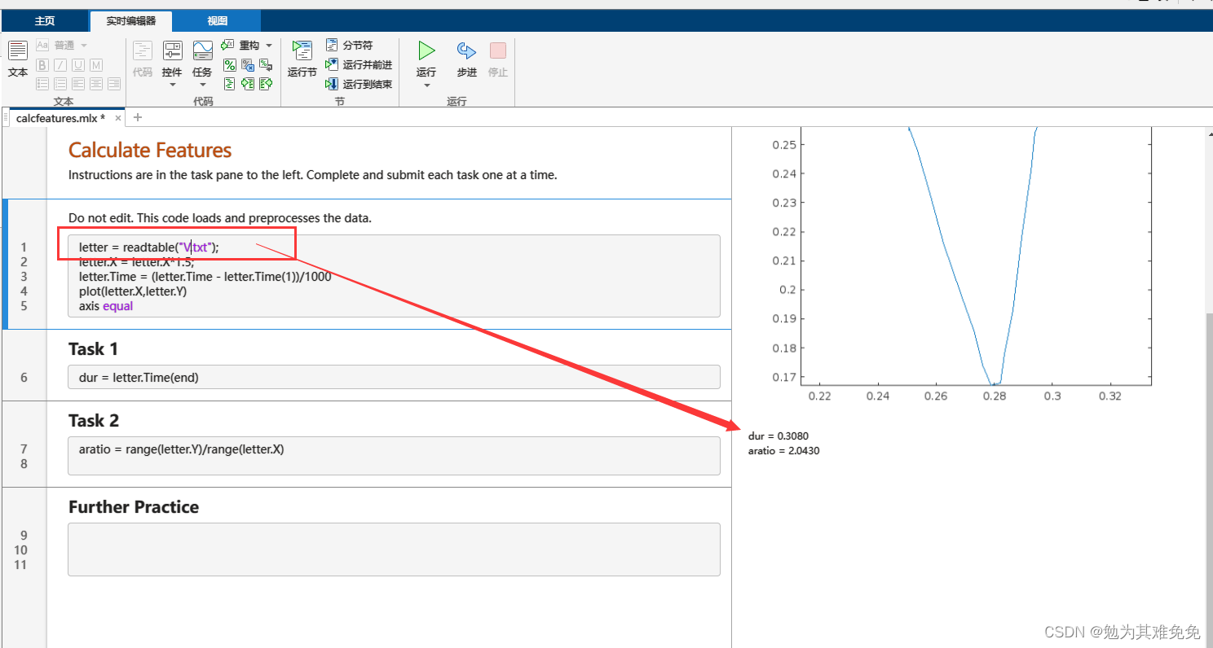Run the current section with 运行节
This screenshot has width=1213, height=648.
click(x=302, y=59)
